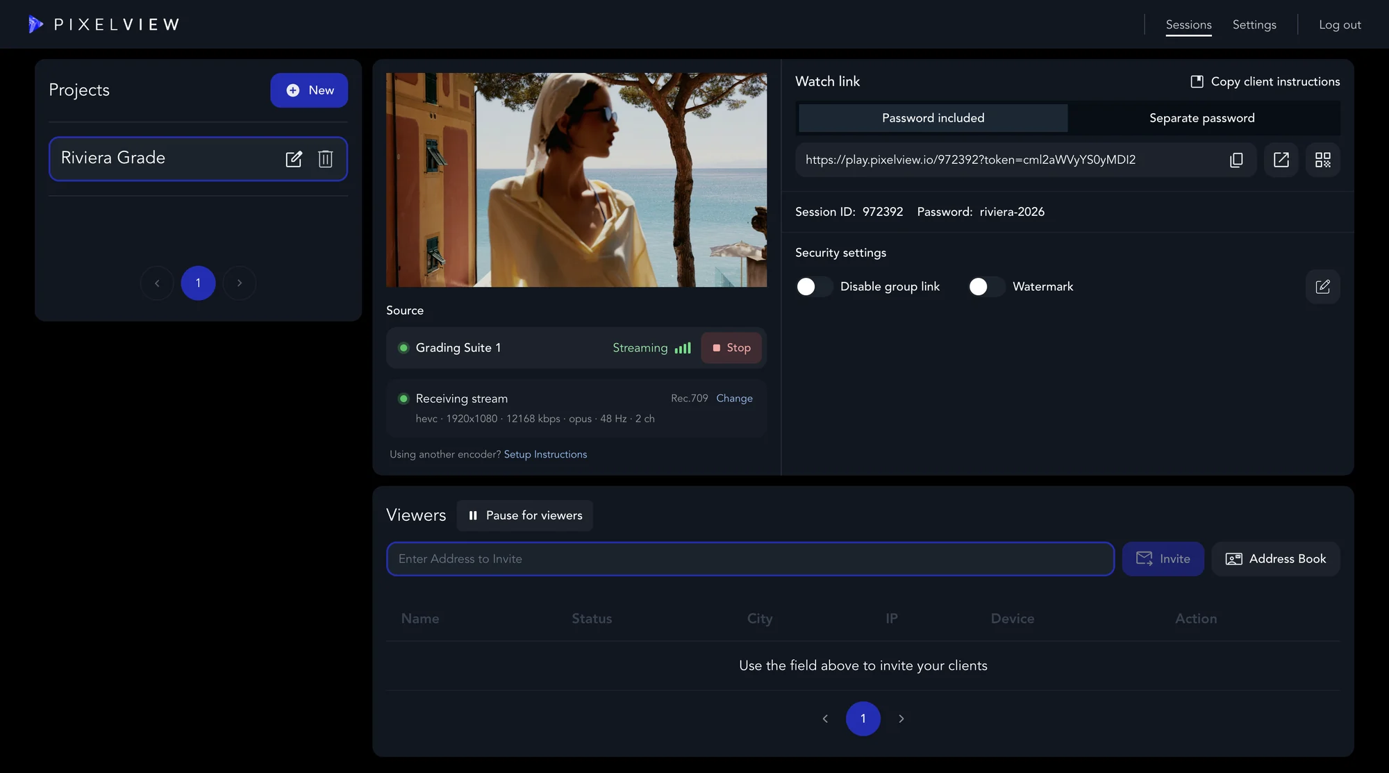Show QR code for watch link
Screen dimensions: 1389x773
tap(1323, 160)
